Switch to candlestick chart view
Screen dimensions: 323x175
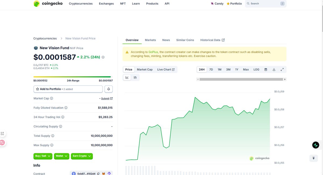(135, 77)
